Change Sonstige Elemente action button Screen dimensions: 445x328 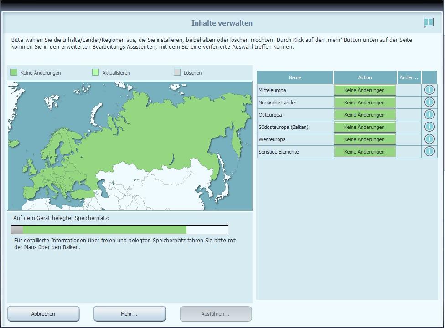click(364, 152)
